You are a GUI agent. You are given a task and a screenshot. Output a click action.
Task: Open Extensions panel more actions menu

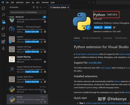(x=45, y=7)
